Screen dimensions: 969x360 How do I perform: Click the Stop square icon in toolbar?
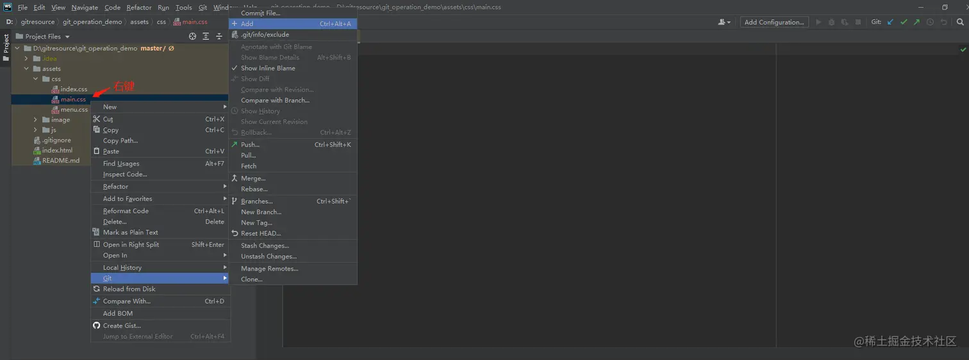857,22
